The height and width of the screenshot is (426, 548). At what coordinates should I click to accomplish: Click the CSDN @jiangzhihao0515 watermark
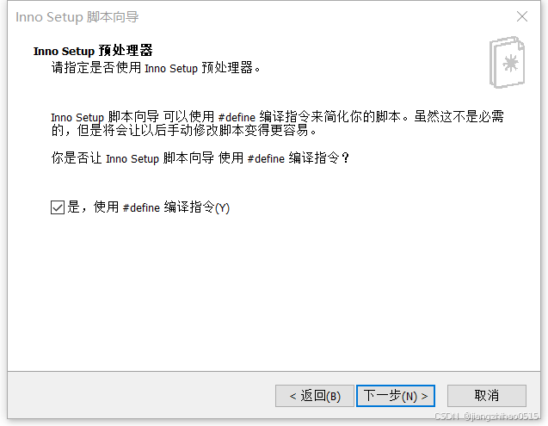tap(486, 416)
